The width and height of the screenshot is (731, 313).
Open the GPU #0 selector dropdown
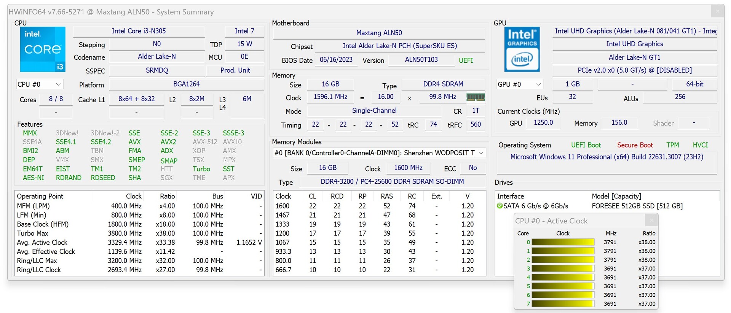coord(519,84)
